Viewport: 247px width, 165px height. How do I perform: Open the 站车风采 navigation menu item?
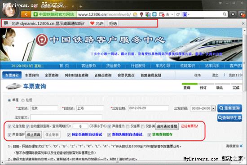pyautogui.click(x=212, y=66)
